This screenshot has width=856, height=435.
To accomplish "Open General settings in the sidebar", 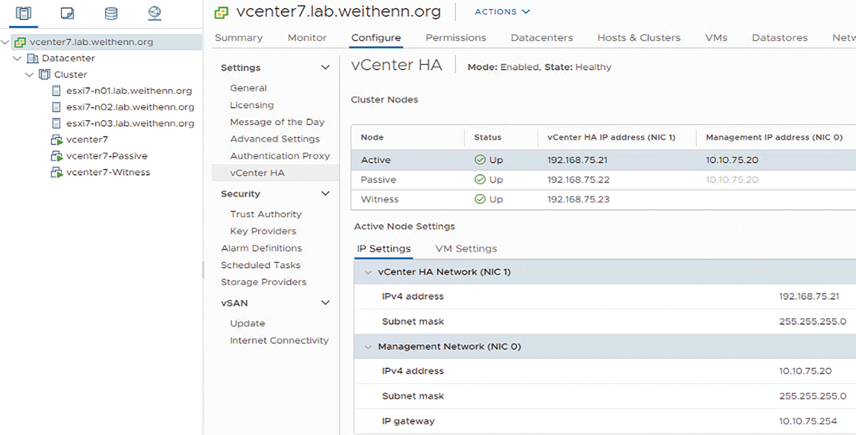I will pyautogui.click(x=248, y=88).
